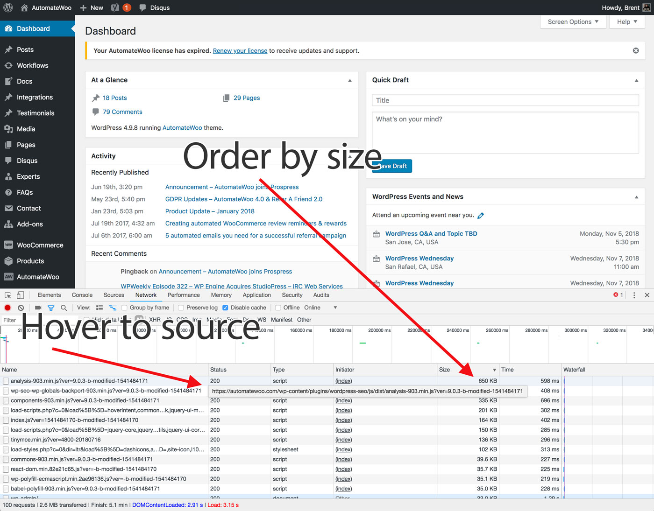Click the red record network log button
The image size is (654, 511).
(x=7, y=308)
